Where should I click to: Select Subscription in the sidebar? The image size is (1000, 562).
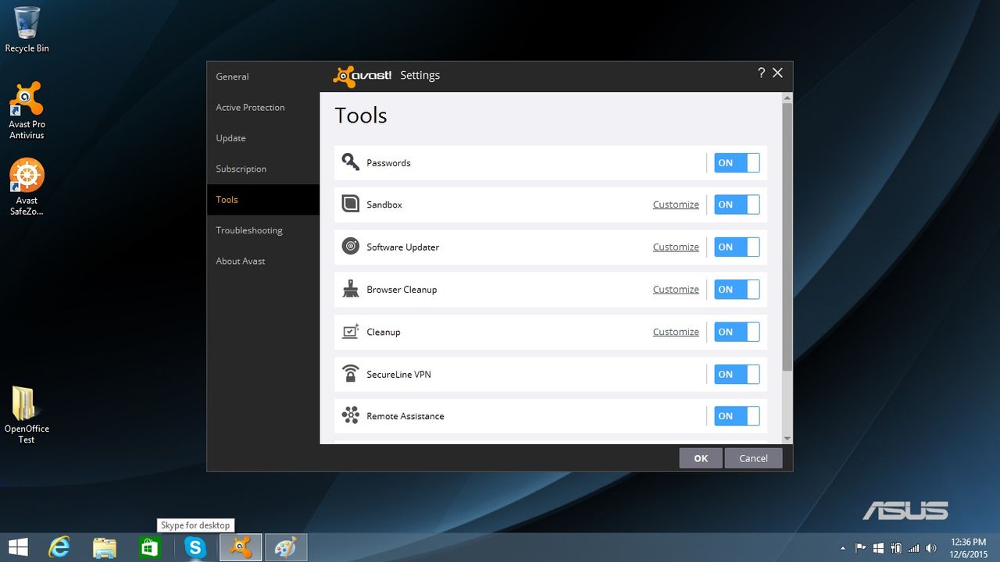coord(263,169)
